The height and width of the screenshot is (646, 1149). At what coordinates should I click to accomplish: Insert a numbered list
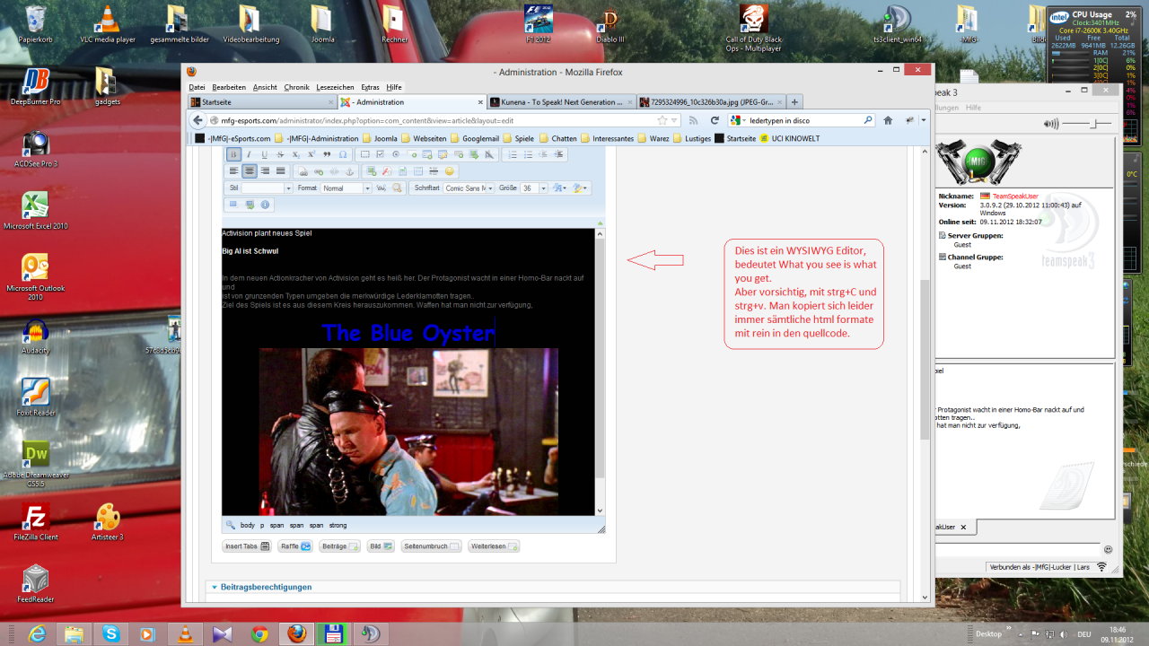coord(513,154)
